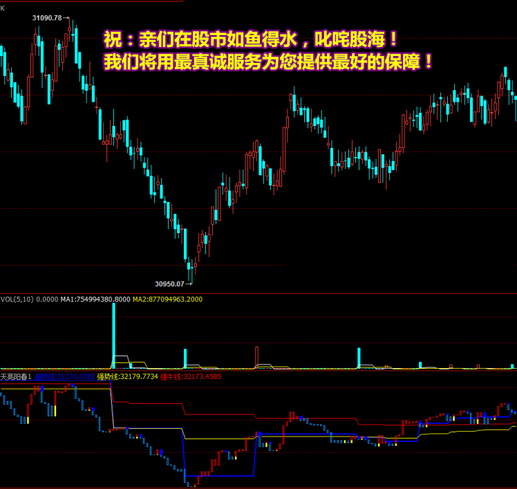Click the K label in top-left corner
This screenshot has height=489, width=517.
(3, 6)
